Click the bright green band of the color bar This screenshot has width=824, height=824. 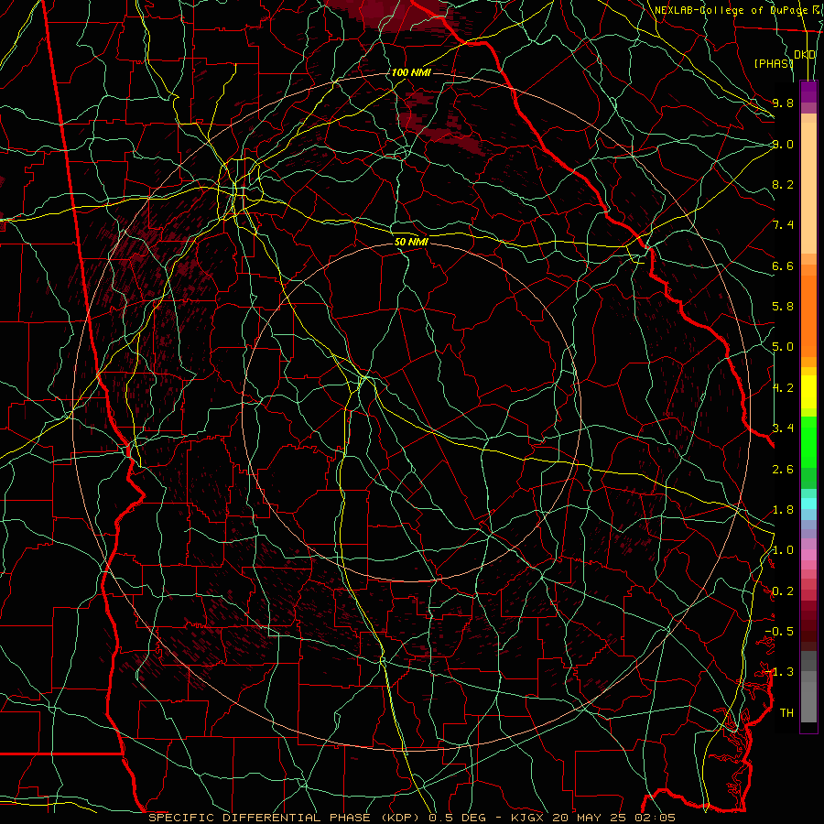pos(808,442)
